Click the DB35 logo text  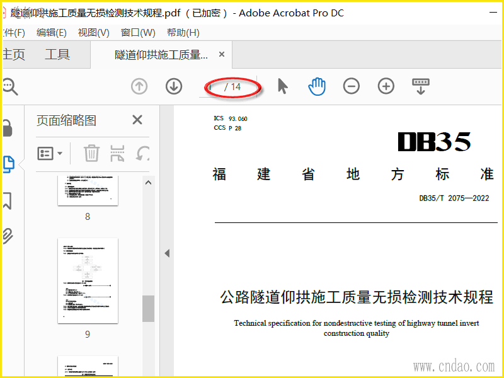pos(434,142)
